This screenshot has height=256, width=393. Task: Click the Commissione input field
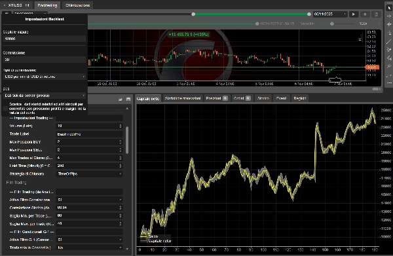[x=44, y=60]
